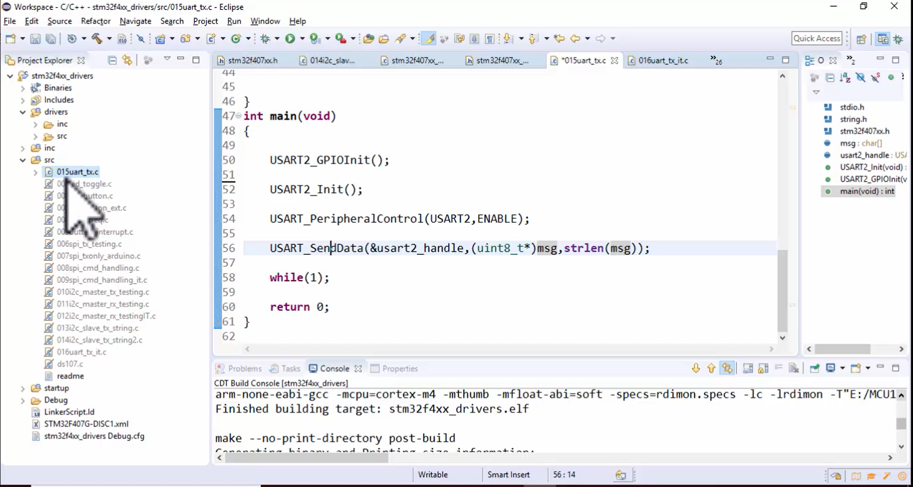Switch to the Problems tab
913x487 pixels.
(240, 368)
